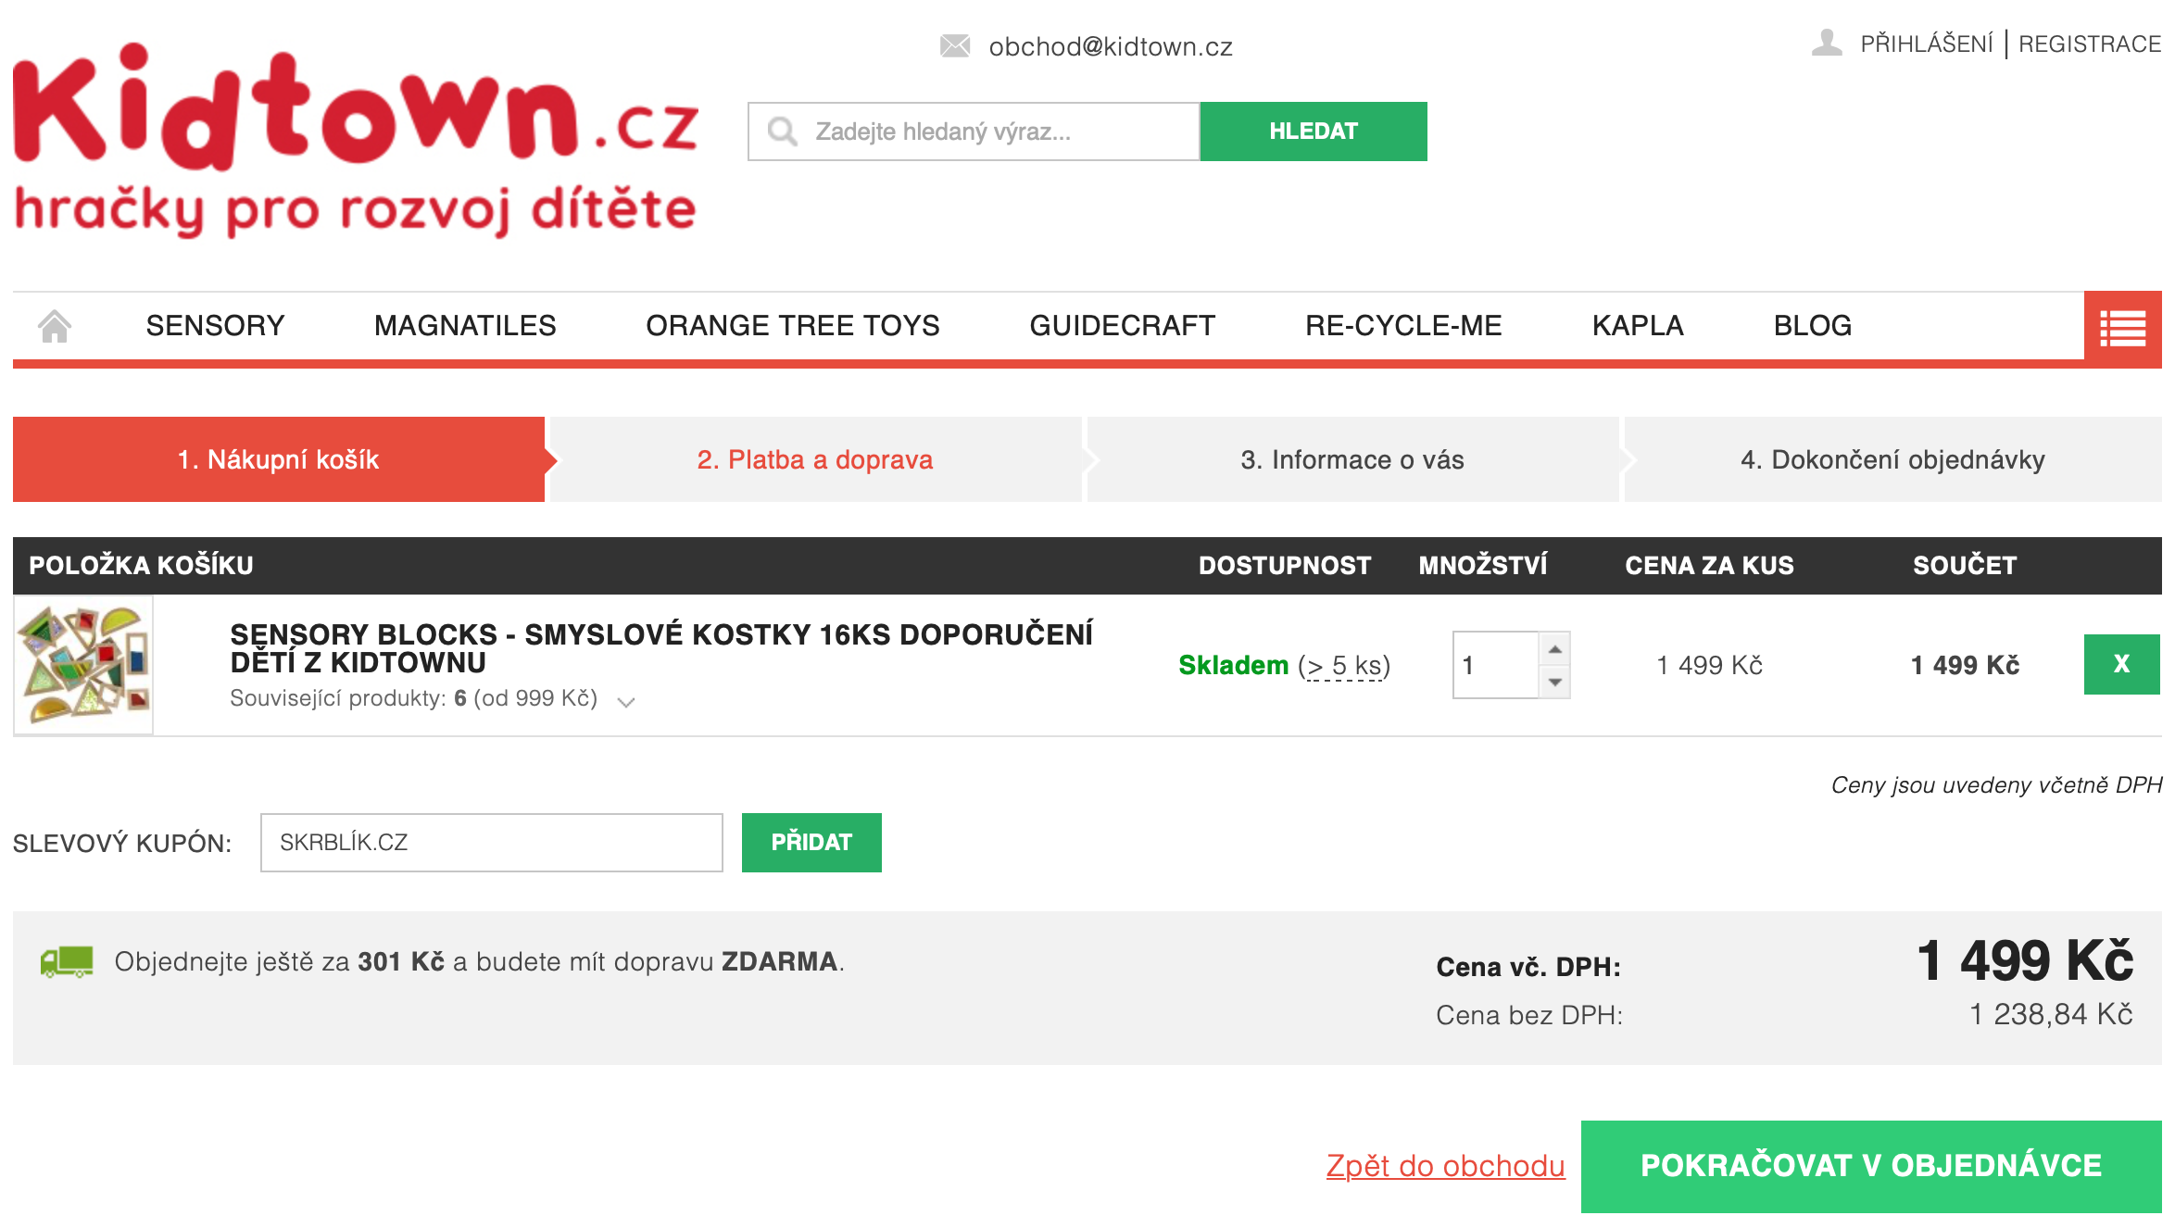Screen dimensions: 2175x1228
Task: Go to the BLOG section
Action: [x=1812, y=325]
